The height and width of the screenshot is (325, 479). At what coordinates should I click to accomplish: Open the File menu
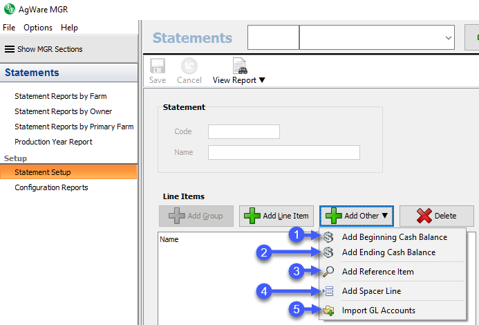[9, 28]
